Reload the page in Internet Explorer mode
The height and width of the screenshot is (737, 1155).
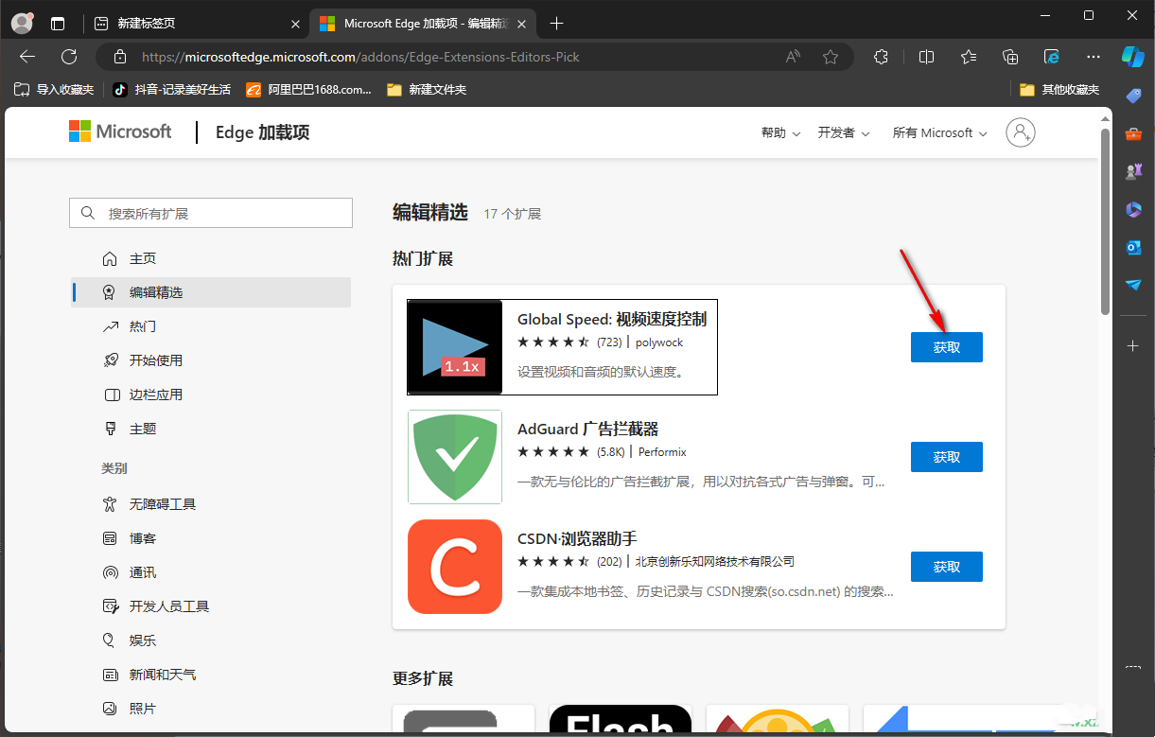pyautogui.click(x=1052, y=57)
